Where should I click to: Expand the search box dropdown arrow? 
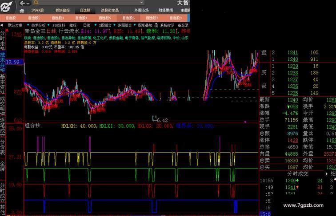pos(141,3)
